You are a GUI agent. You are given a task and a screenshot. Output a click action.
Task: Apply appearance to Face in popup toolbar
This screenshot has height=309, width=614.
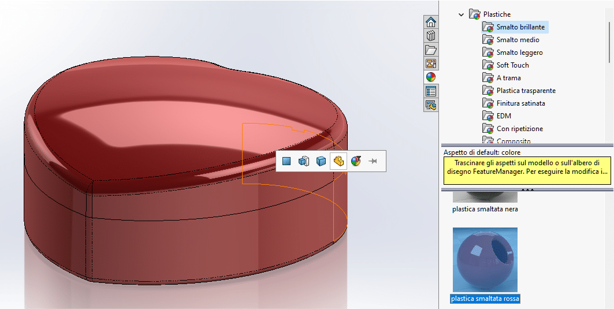286,161
